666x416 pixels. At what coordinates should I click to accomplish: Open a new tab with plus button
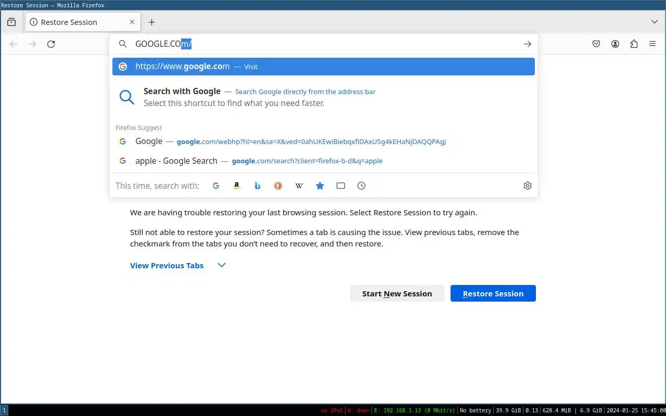point(151,22)
